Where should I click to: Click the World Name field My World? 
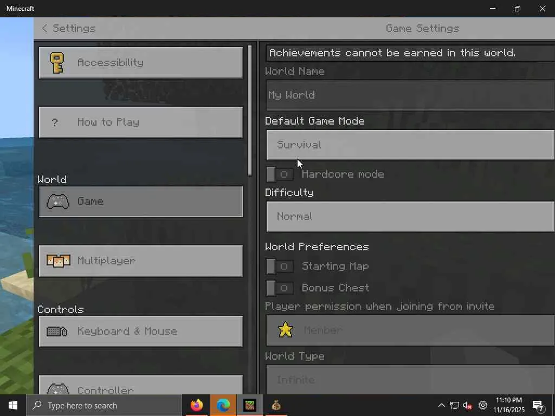tap(410, 95)
